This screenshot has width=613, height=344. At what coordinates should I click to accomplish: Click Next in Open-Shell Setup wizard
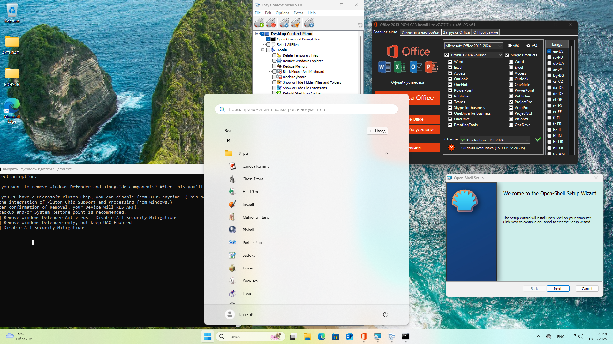point(558,289)
